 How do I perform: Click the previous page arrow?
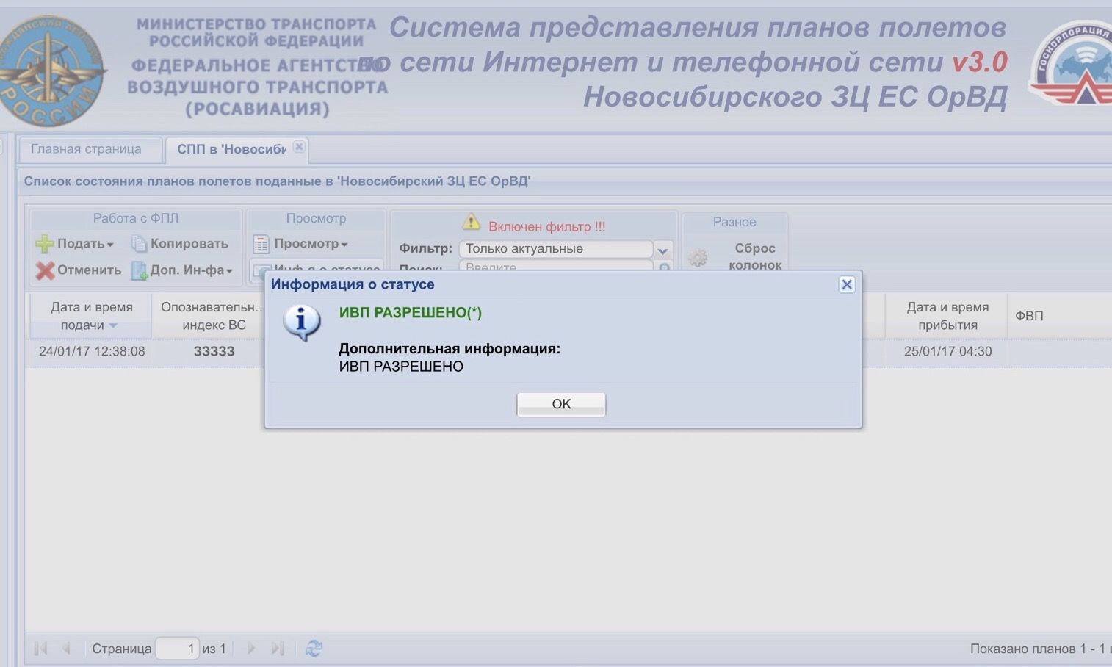tap(66, 648)
